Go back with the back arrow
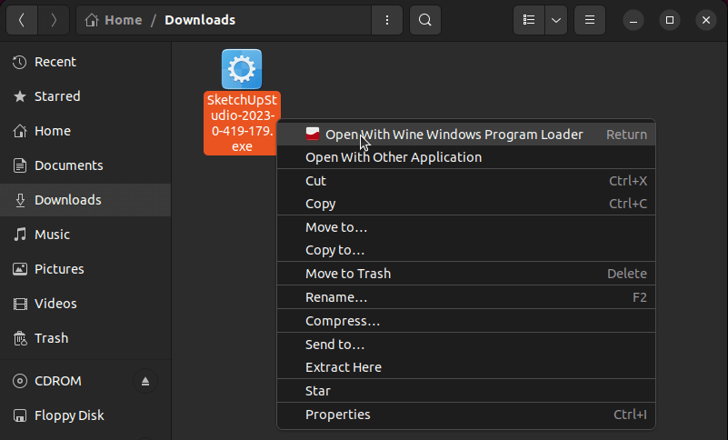This screenshot has height=440, width=728. pos(22,20)
